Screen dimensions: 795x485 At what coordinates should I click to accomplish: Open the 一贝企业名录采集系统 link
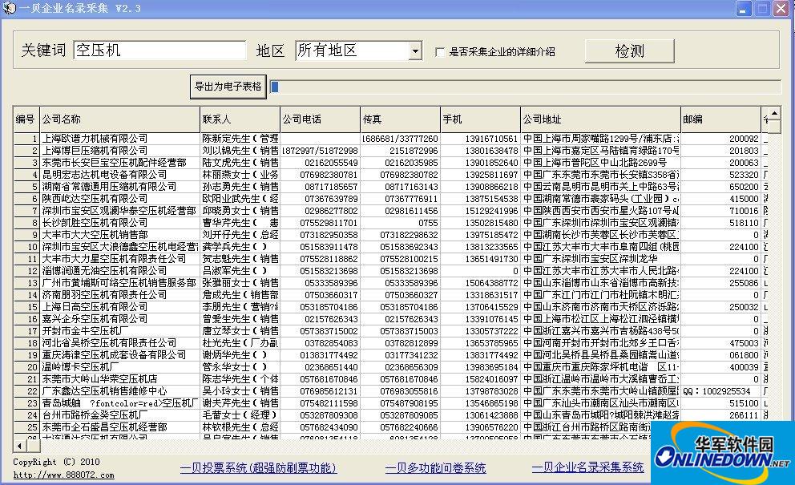[587, 468]
